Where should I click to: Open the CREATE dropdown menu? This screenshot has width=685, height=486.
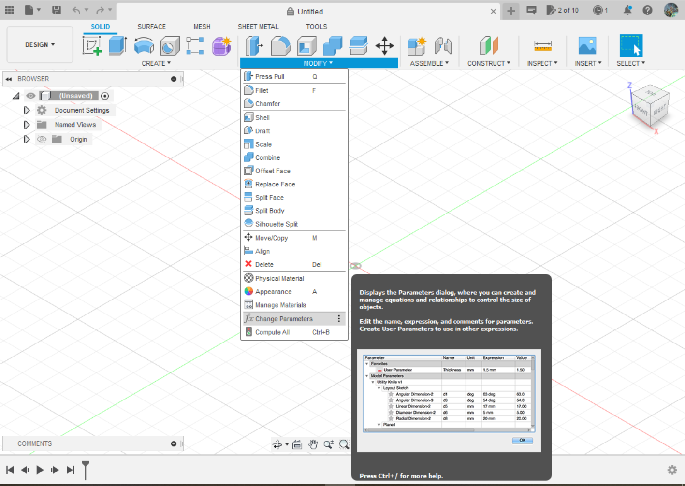pyautogui.click(x=156, y=63)
